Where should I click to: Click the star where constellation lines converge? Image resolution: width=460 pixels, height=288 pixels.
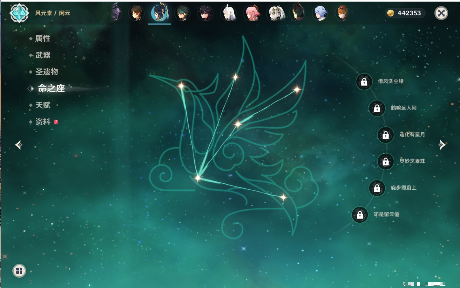pos(198,178)
